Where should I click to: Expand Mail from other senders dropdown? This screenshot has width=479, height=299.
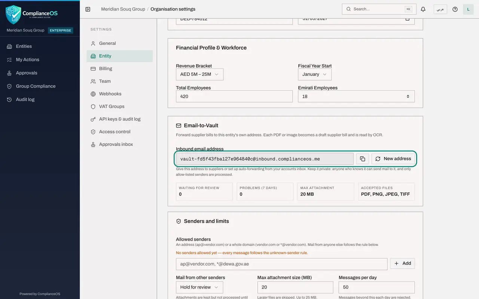pos(199,287)
